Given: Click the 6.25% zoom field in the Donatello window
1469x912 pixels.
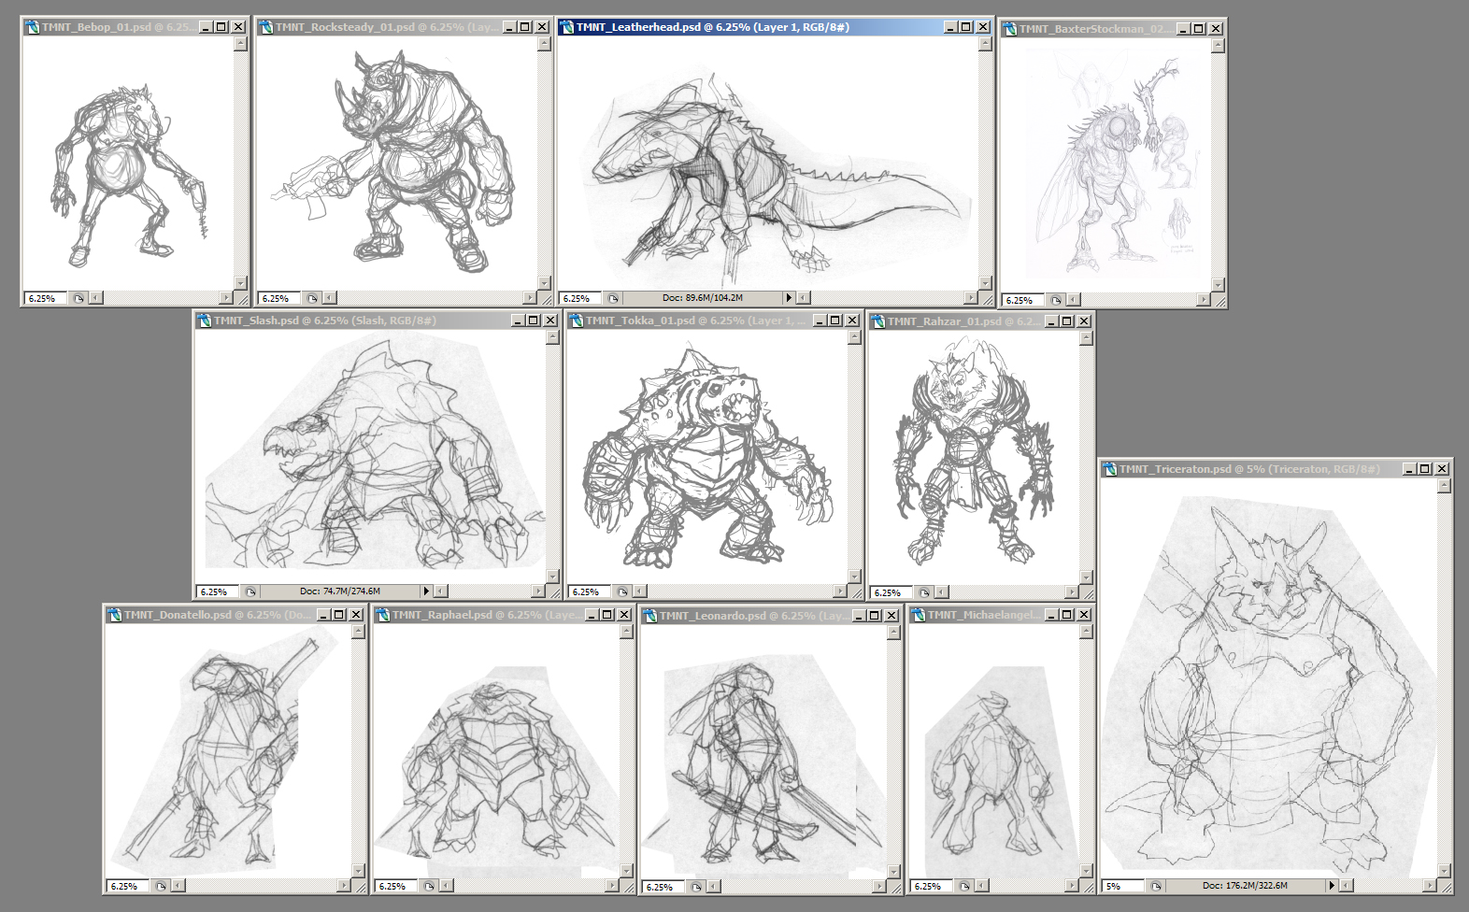Looking at the screenshot, I should pos(128,886).
